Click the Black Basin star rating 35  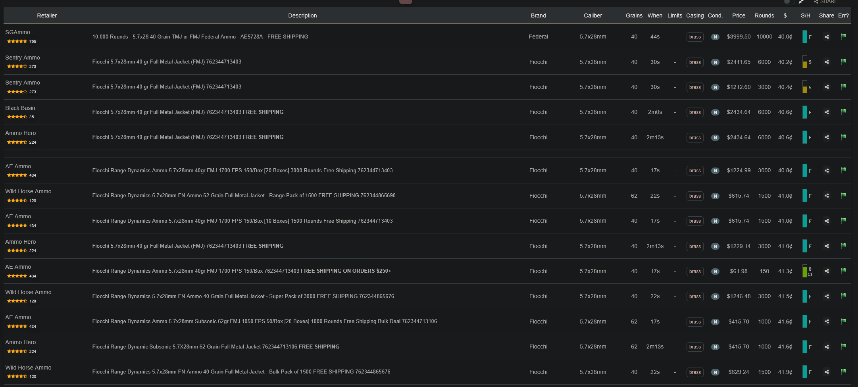click(21, 117)
